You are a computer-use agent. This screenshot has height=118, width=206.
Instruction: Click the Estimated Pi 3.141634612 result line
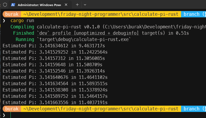tap(55, 46)
